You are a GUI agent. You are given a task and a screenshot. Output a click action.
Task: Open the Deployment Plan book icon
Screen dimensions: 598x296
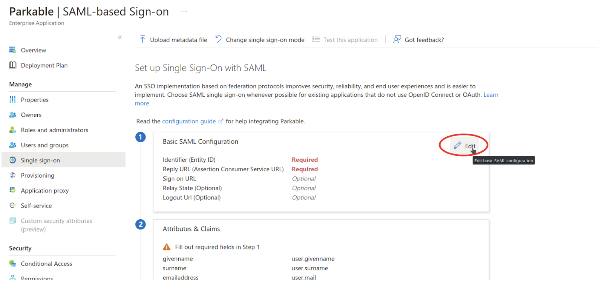(13, 65)
